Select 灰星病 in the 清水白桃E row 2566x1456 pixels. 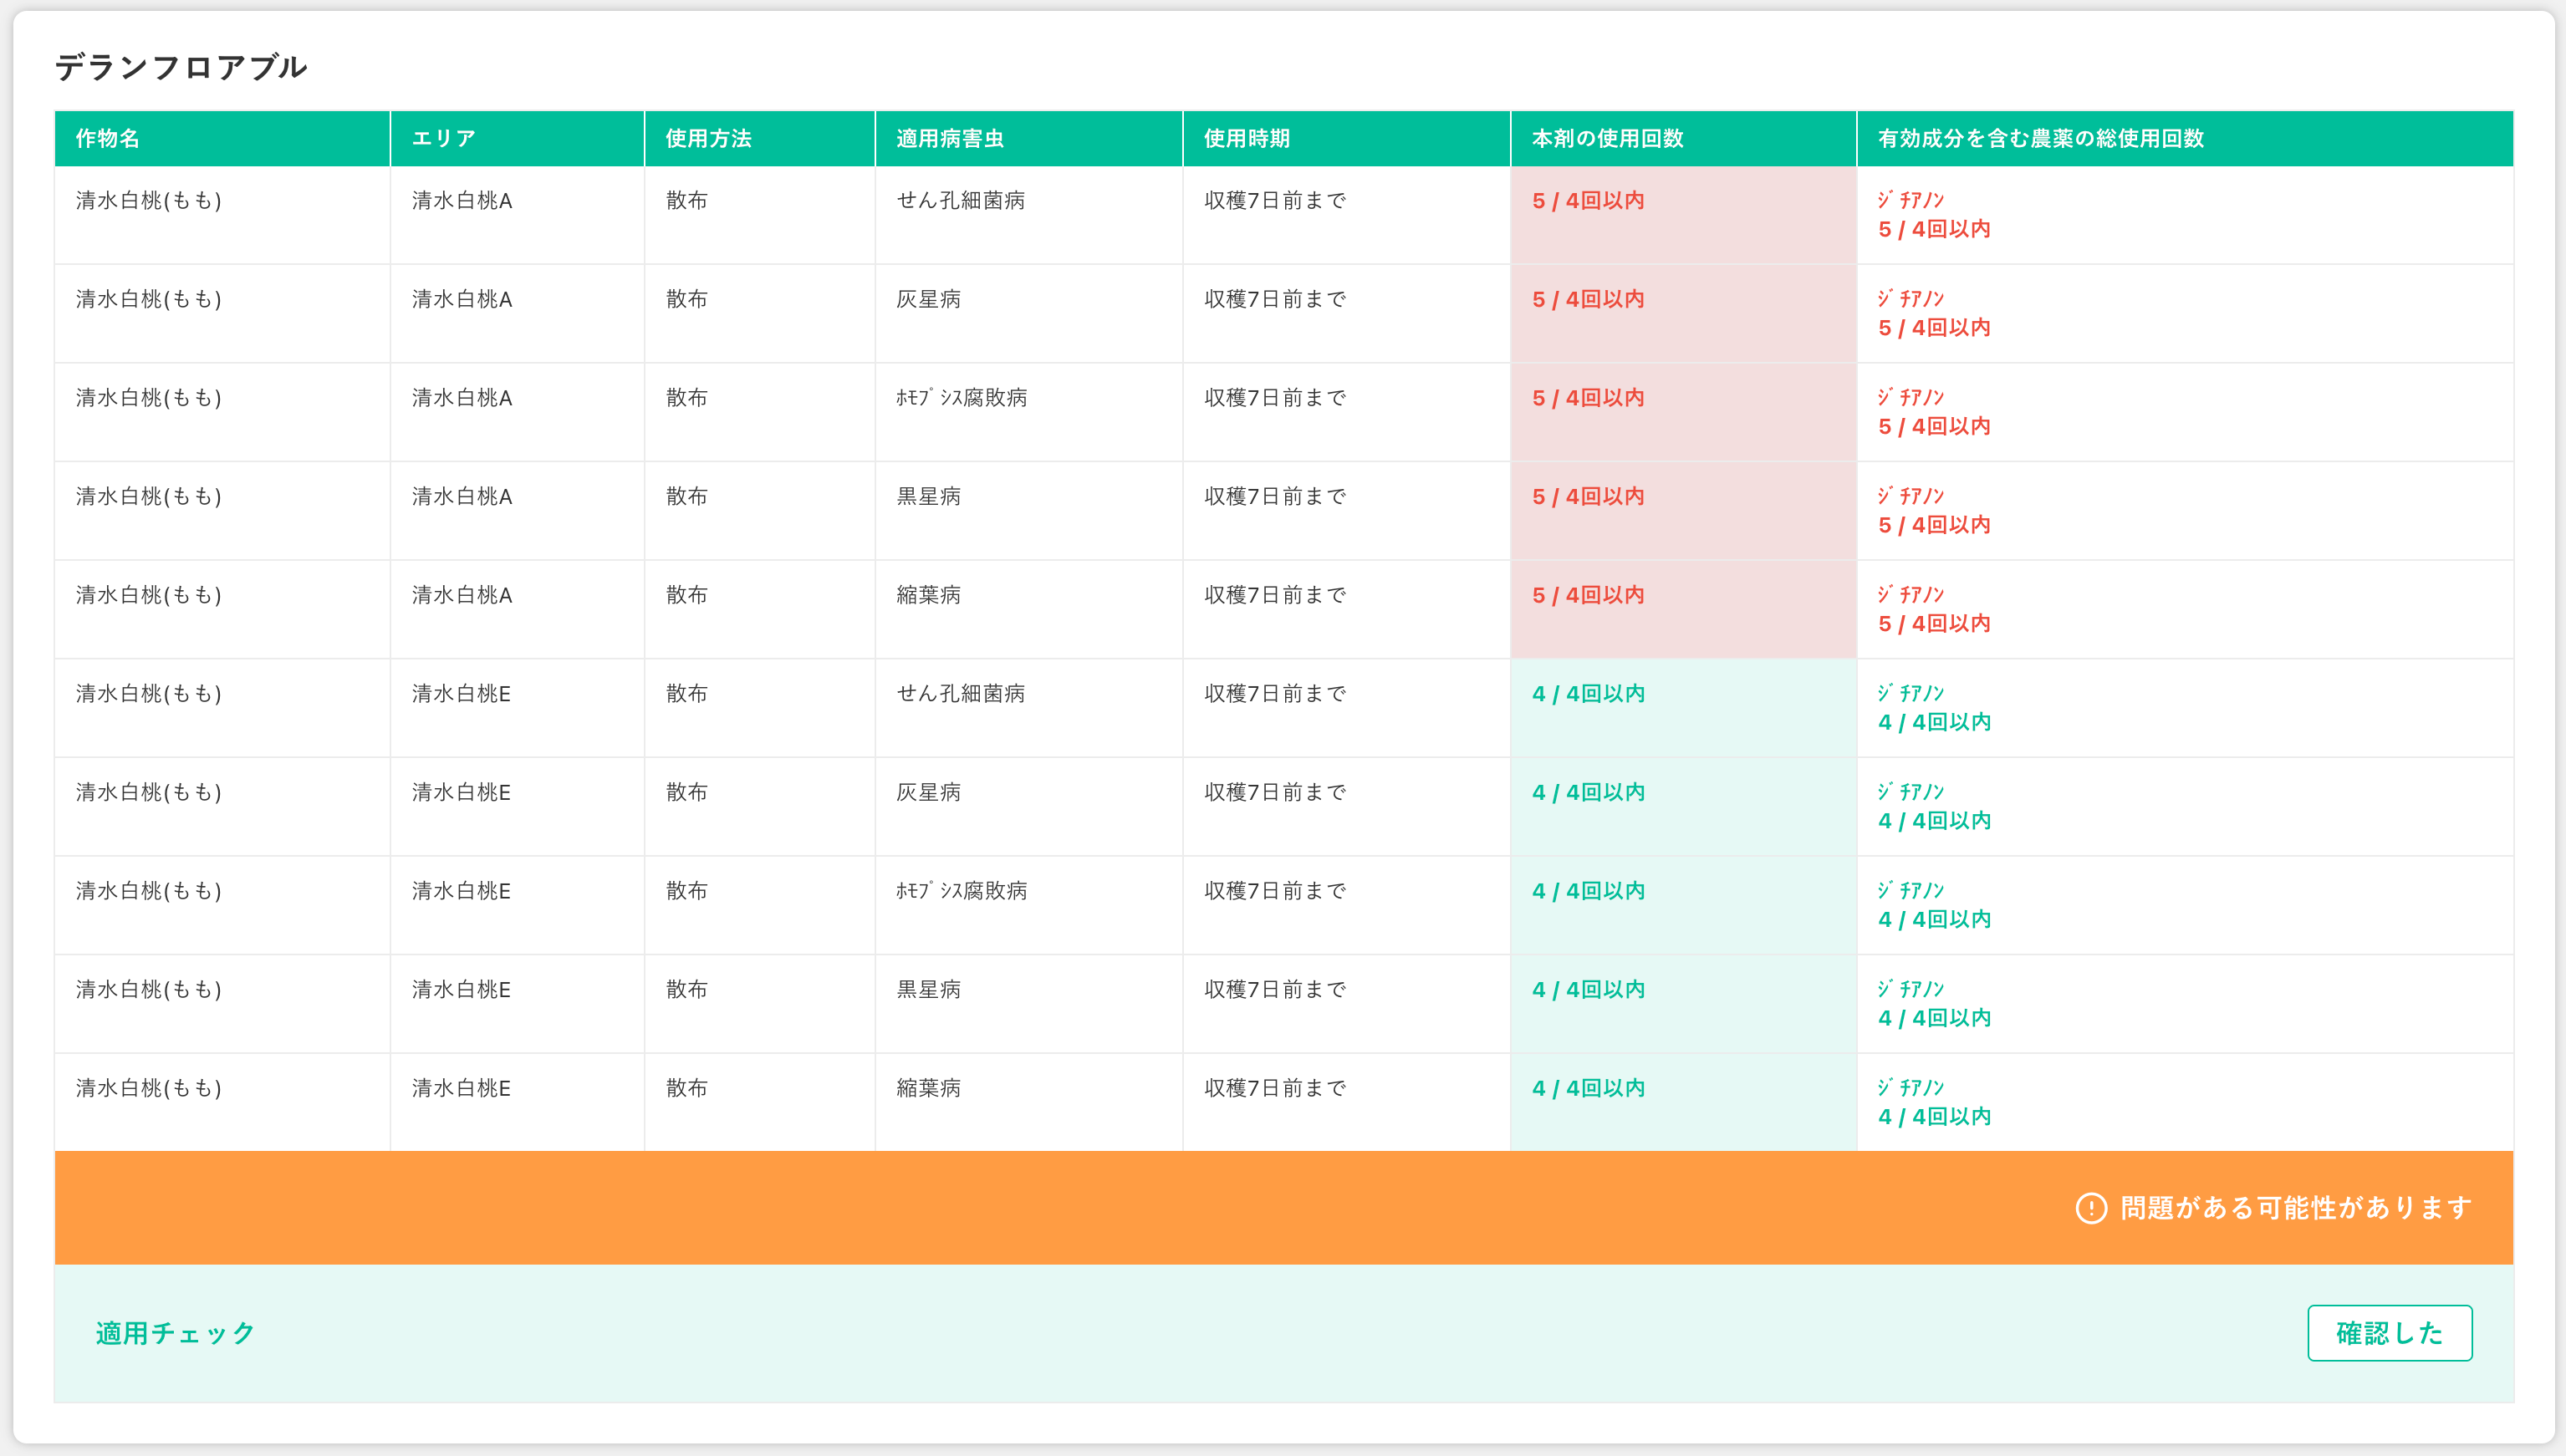(928, 792)
